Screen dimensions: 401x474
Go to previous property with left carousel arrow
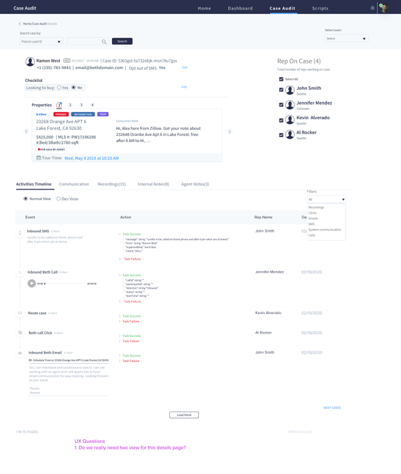coord(26,131)
